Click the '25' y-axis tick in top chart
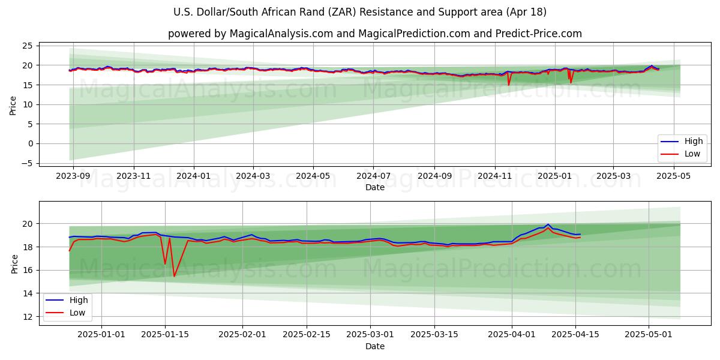 pos(27,46)
